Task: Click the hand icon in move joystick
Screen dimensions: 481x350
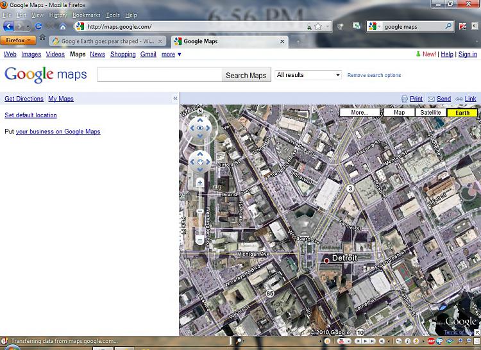Action: point(200,162)
